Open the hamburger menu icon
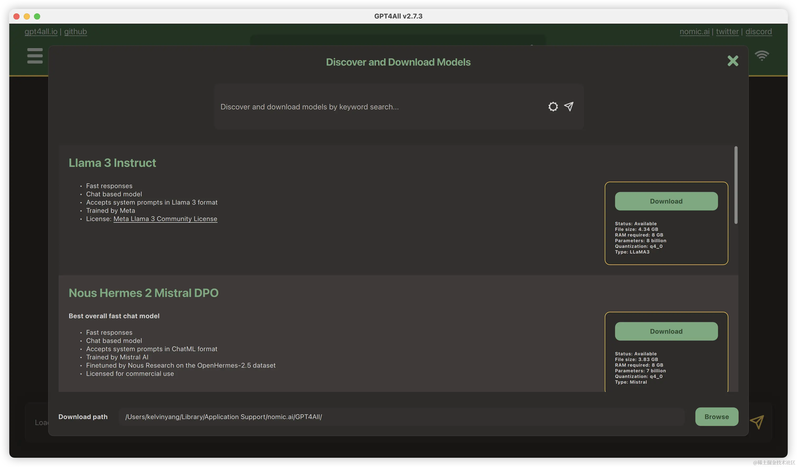 (x=35, y=56)
